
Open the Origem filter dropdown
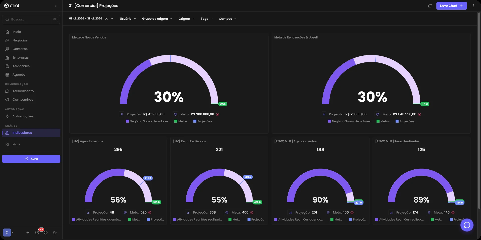point(186,19)
